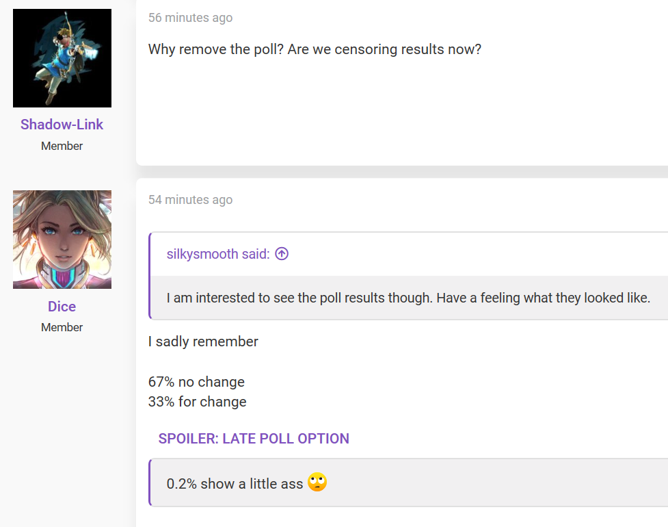Click the '33% for change' line
Image resolution: width=668 pixels, height=527 pixels.
pos(197,402)
